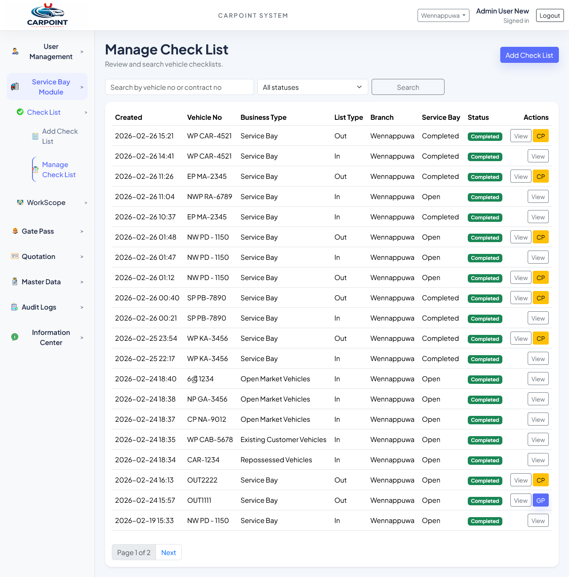This screenshot has height=577, width=569.
Task: Click the Manage Check List notes icon
Action: coord(35,169)
